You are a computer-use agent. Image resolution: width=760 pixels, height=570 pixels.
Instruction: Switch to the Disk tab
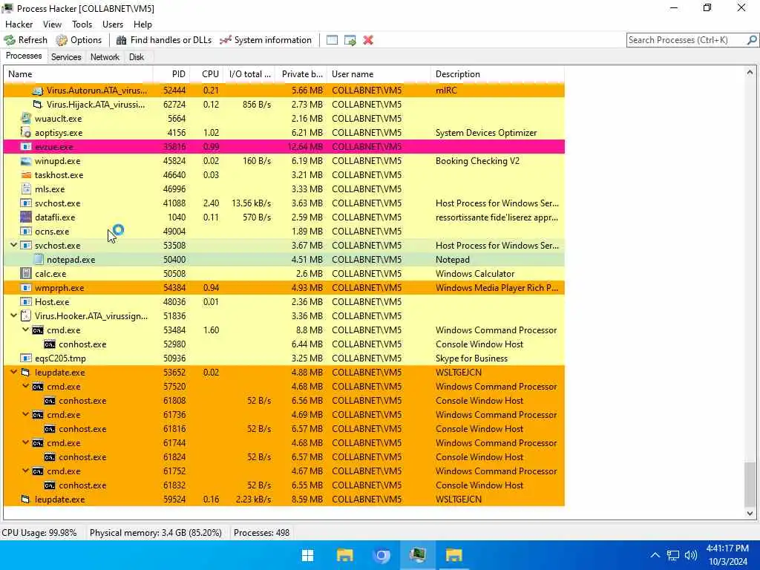tap(137, 57)
